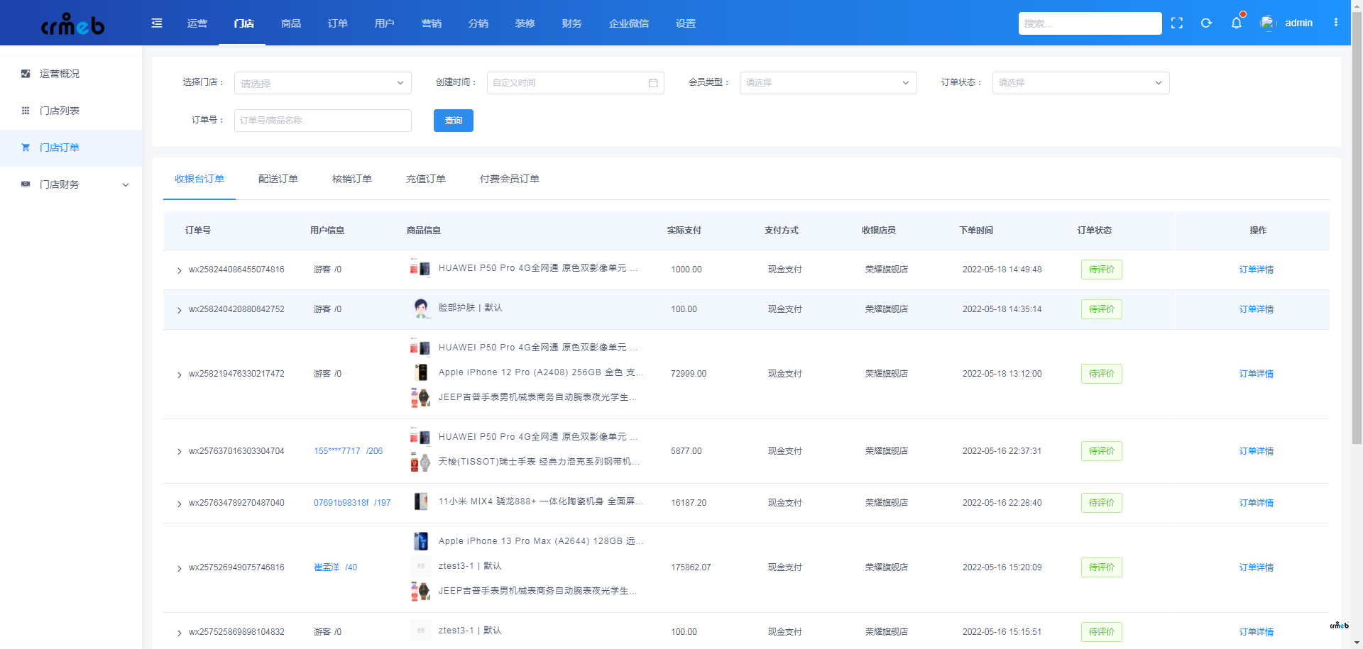The image size is (1363, 649).
Task: Open the 会员类型 dropdown
Action: [x=828, y=83]
